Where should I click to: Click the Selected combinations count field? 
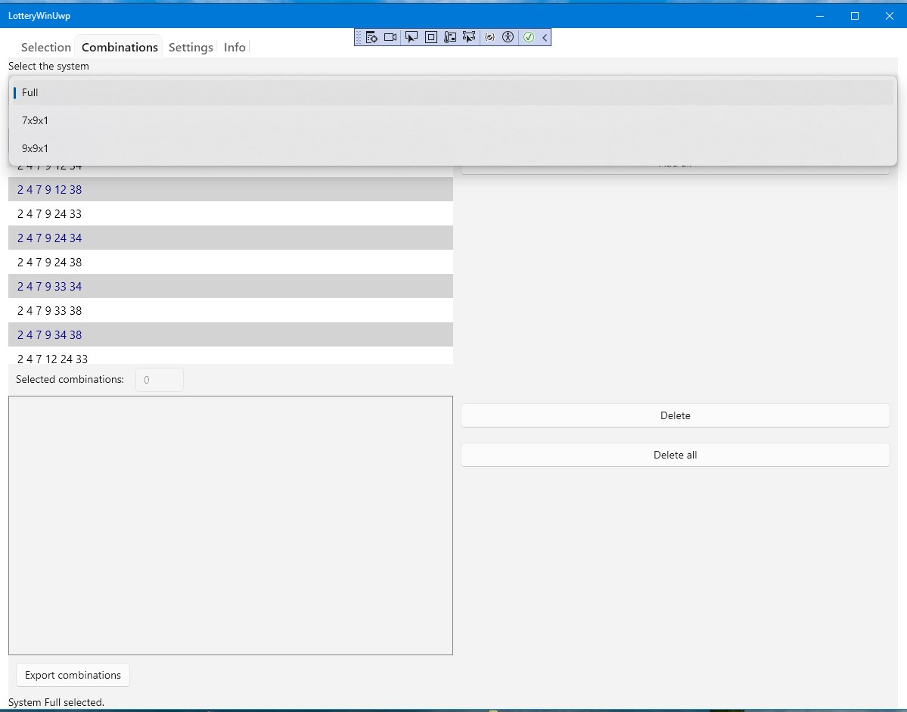coord(160,380)
